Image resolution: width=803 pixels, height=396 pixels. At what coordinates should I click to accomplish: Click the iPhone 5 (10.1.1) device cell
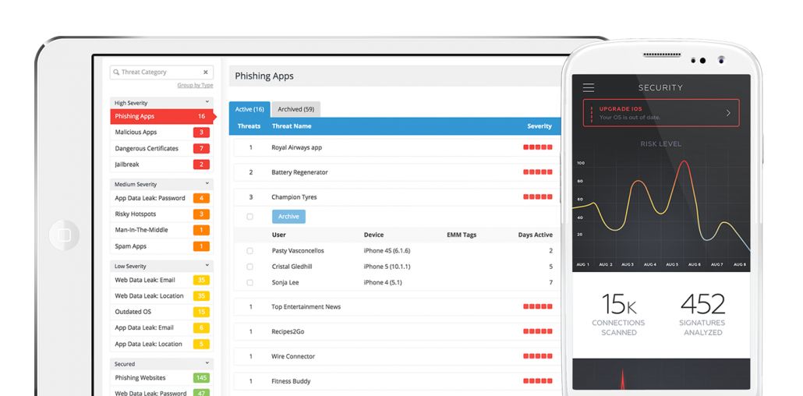tap(387, 267)
